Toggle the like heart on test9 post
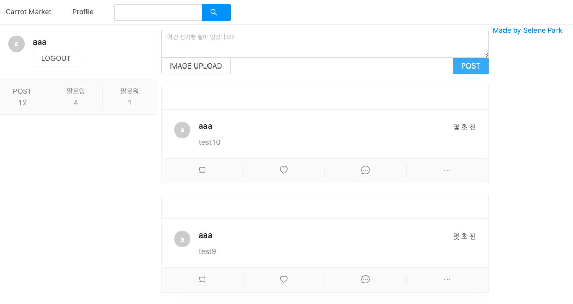573x304 pixels. (283, 279)
